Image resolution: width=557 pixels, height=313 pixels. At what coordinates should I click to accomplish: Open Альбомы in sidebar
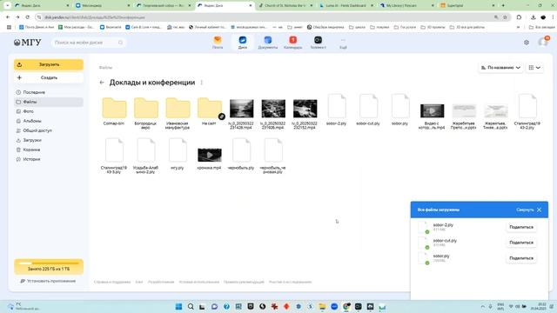coord(49,121)
